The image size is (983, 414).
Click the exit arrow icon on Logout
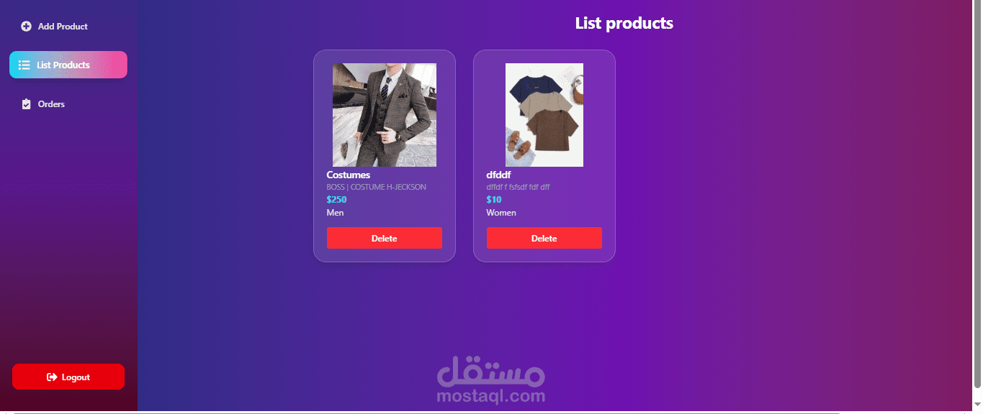click(52, 377)
